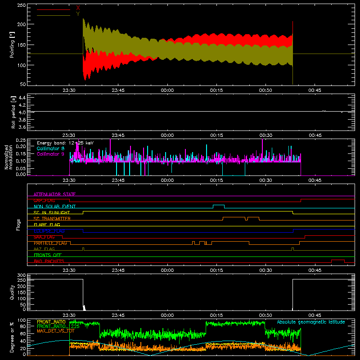Click the Normalized modulation axis title

[9, 157]
